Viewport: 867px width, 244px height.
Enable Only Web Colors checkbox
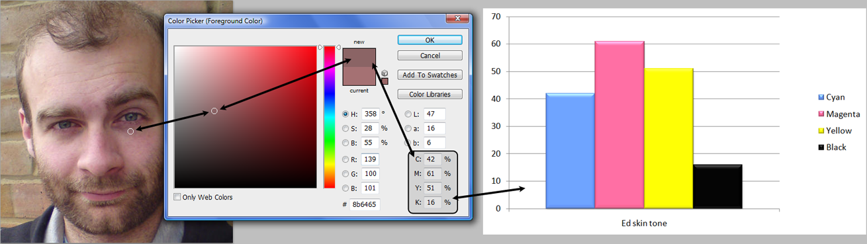click(177, 197)
